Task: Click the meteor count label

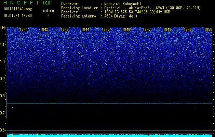Action: point(49,11)
